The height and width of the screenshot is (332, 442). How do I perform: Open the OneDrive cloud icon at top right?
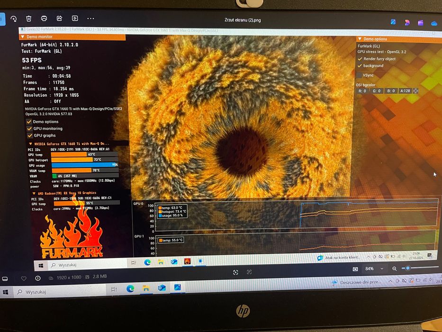434,23
